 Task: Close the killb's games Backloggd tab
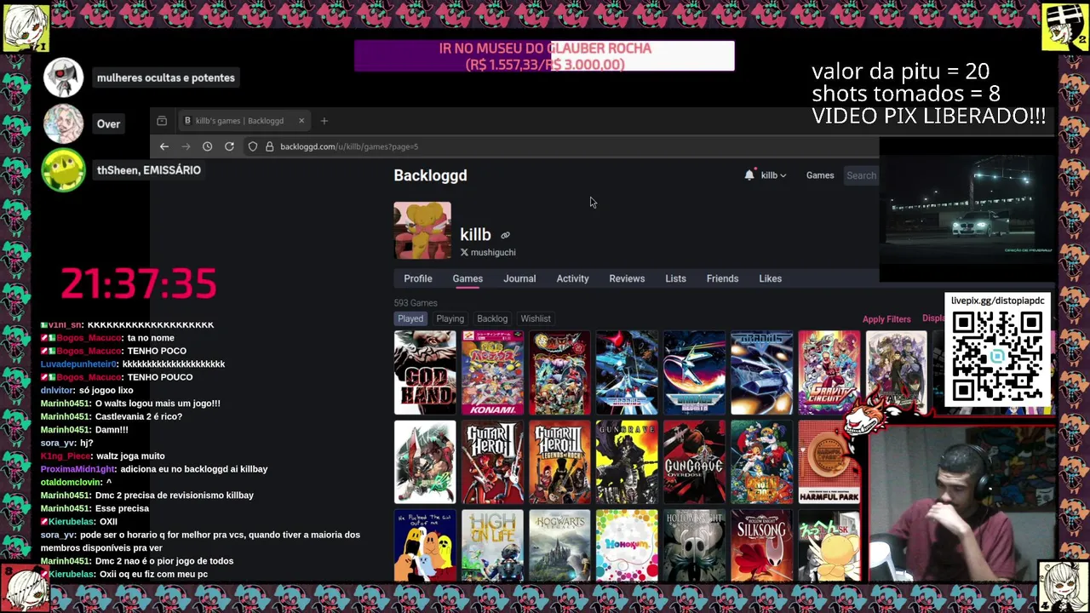coord(301,121)
